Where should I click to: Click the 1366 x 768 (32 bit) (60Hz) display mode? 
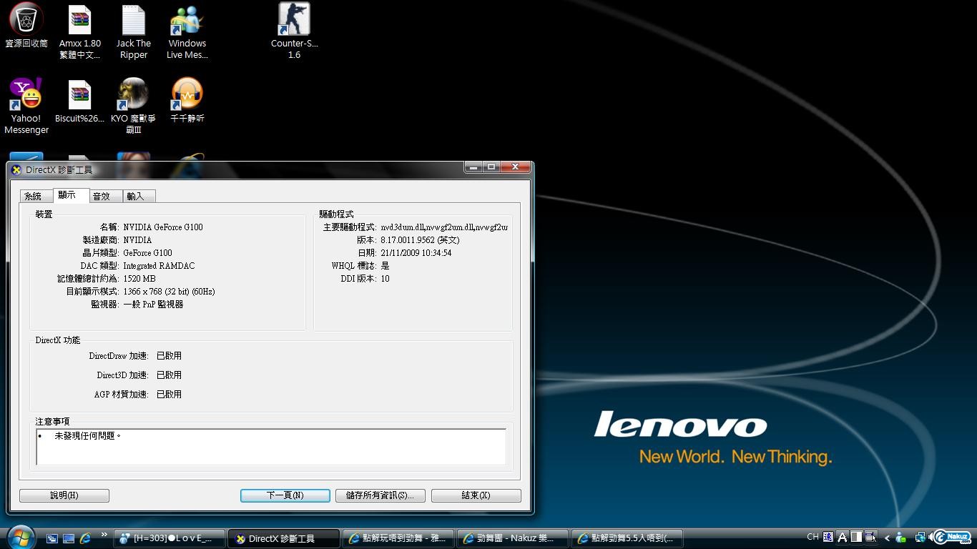tap(169, 292)
